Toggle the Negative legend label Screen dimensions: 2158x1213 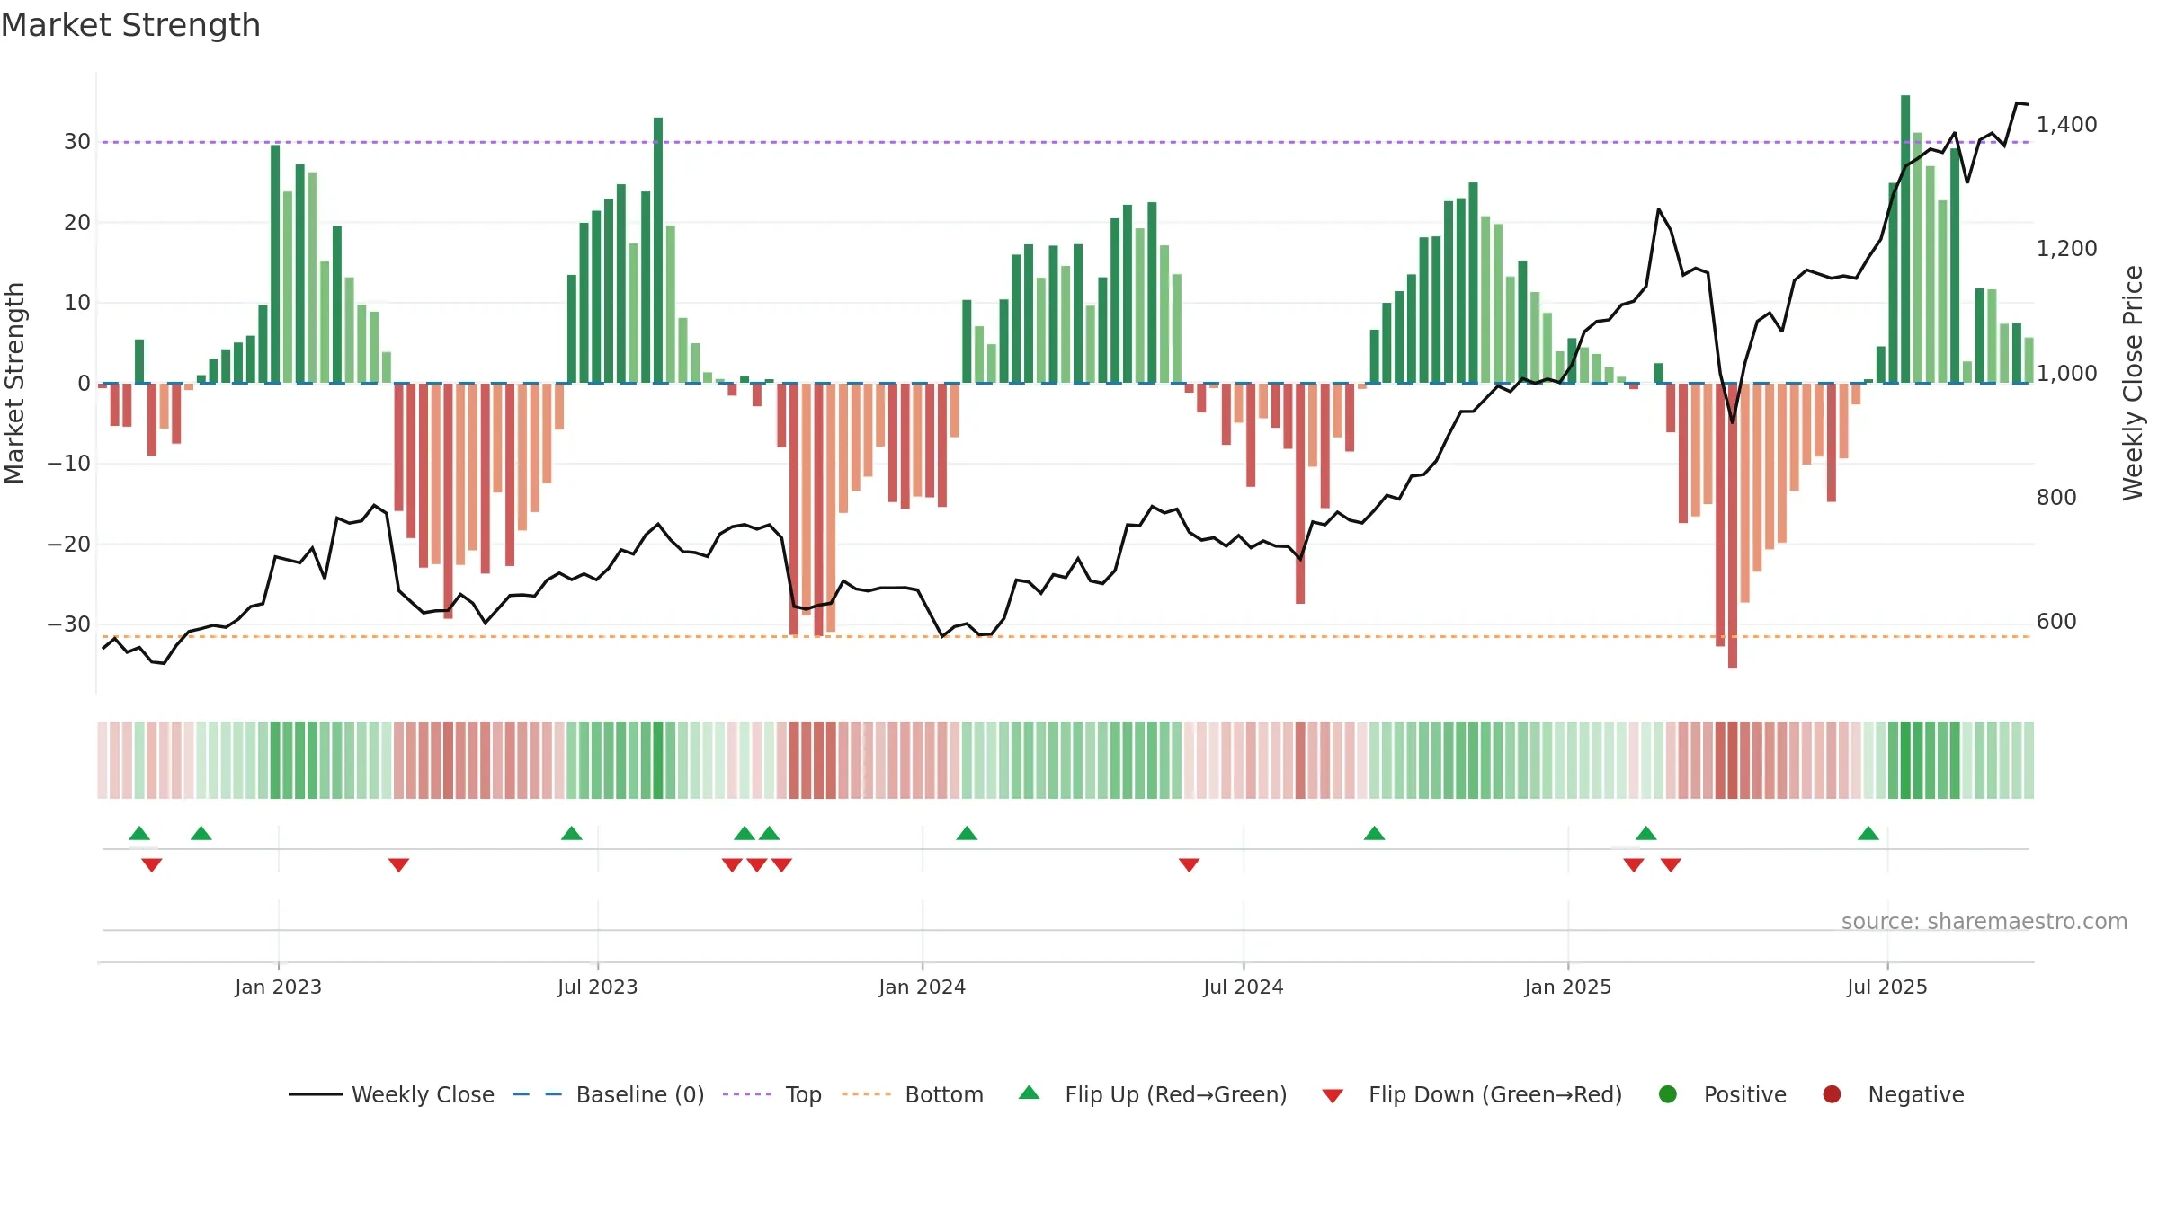coord(1916,1094)
